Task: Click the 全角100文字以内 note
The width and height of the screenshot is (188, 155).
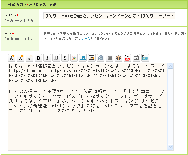Action: click(20, 21)
